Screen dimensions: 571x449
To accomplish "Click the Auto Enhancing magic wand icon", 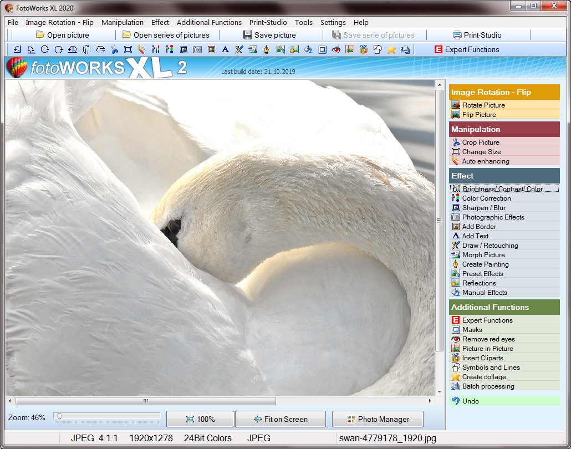I will click(141, 49).
